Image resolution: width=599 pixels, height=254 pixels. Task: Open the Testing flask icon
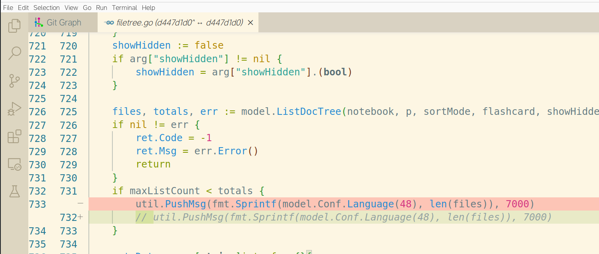[14, 192]
